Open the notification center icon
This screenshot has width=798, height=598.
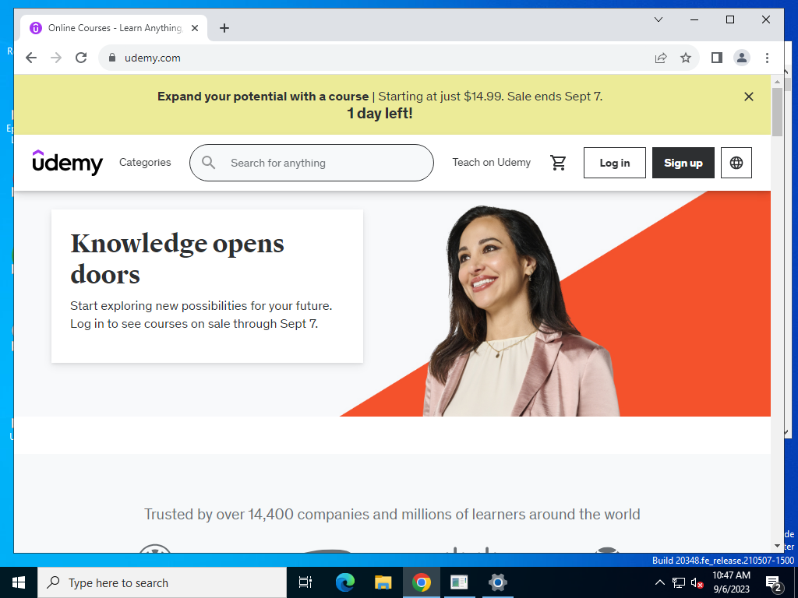click(x=773, y=582)
